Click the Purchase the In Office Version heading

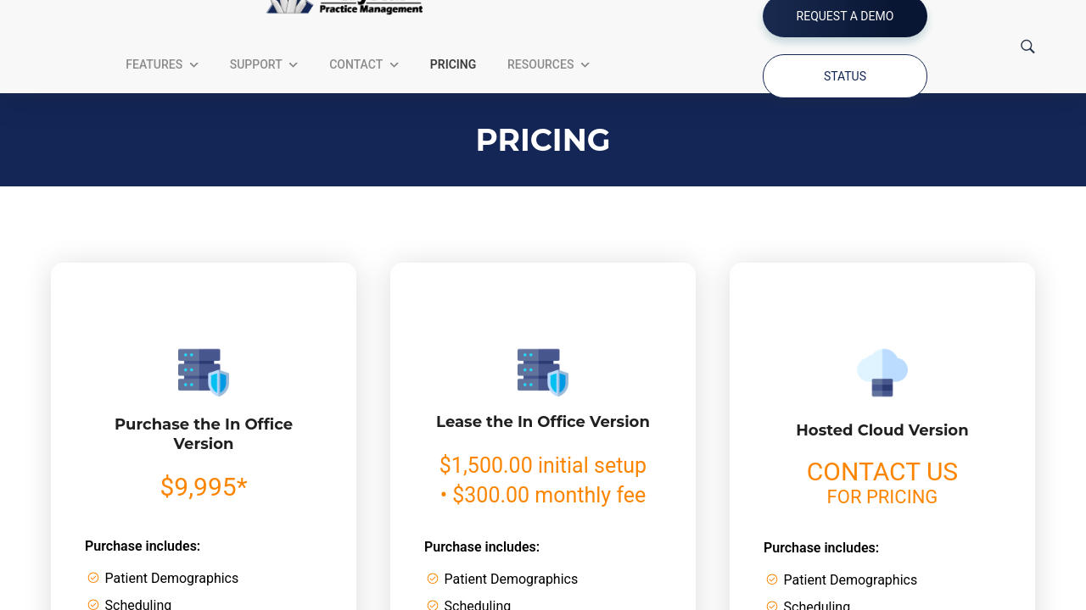pos(204,434)
